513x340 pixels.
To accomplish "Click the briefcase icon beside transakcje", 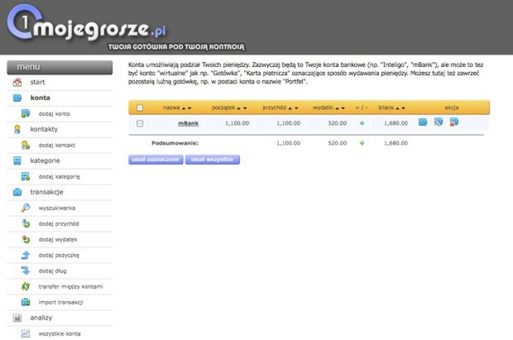I will pyautogui.click(x=17, y=192).
